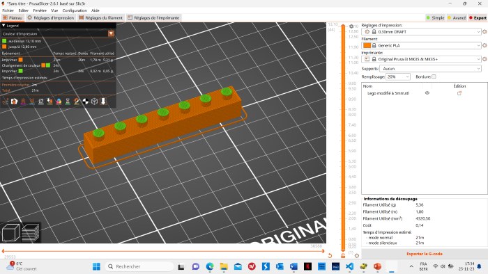Switch to Expert mode
488x274 pixels.
[x=478, y=18]
